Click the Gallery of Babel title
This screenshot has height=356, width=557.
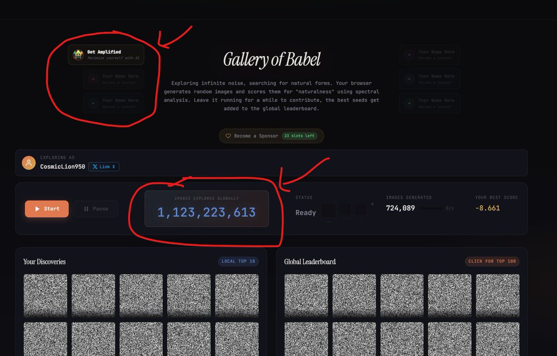pyautogui.click(x=272, y=60)
